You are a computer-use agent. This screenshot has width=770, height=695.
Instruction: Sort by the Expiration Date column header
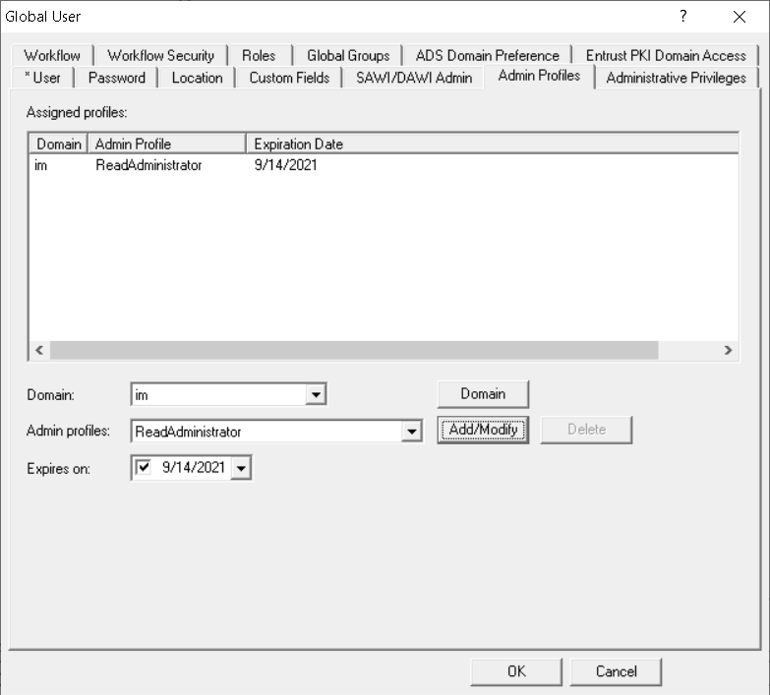point(298,145)
